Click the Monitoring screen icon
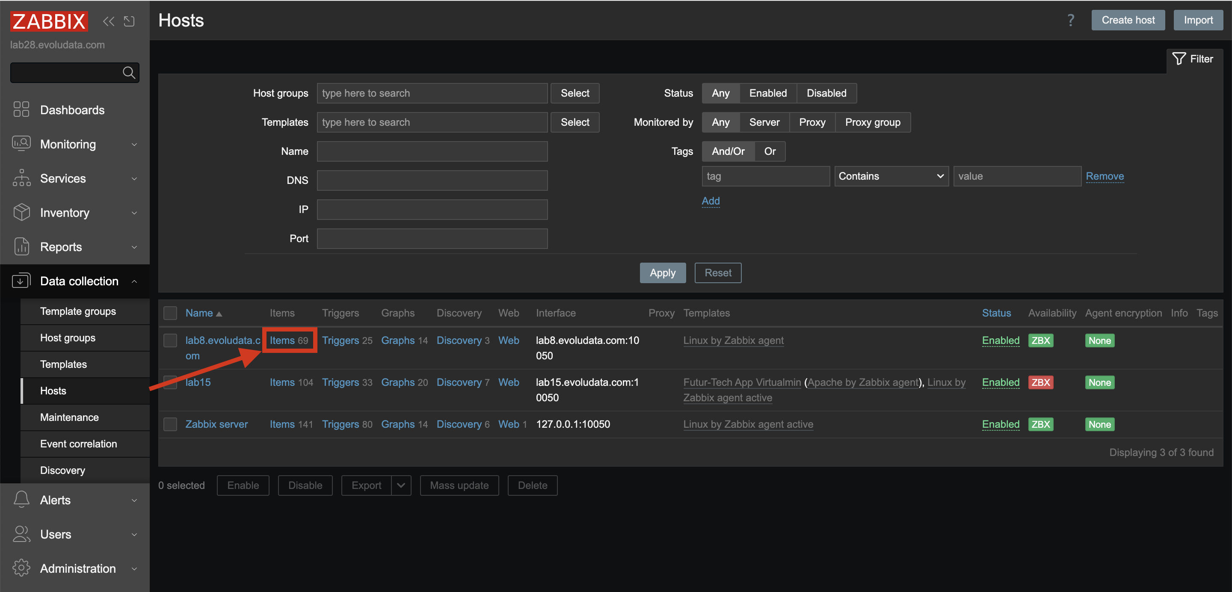The width and height of the screenshot is (1232, 592). click(21, 143)
